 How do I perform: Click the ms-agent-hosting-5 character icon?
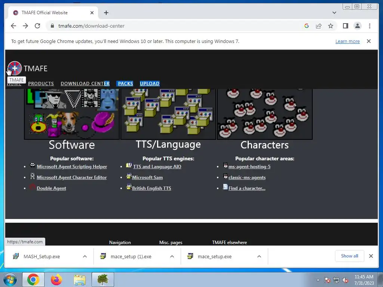tap(226, 165)
